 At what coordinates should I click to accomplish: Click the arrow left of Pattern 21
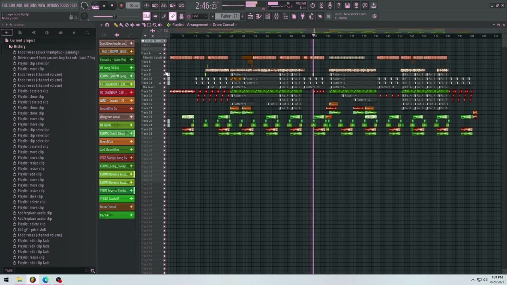click(213, 16)
